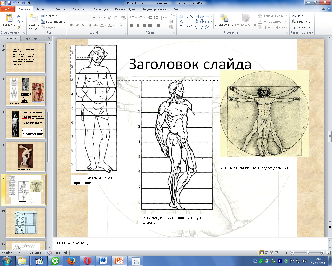332x266 pixels.
Task: Switch to slide sorter view icon
Action: (x=267, y=253)
